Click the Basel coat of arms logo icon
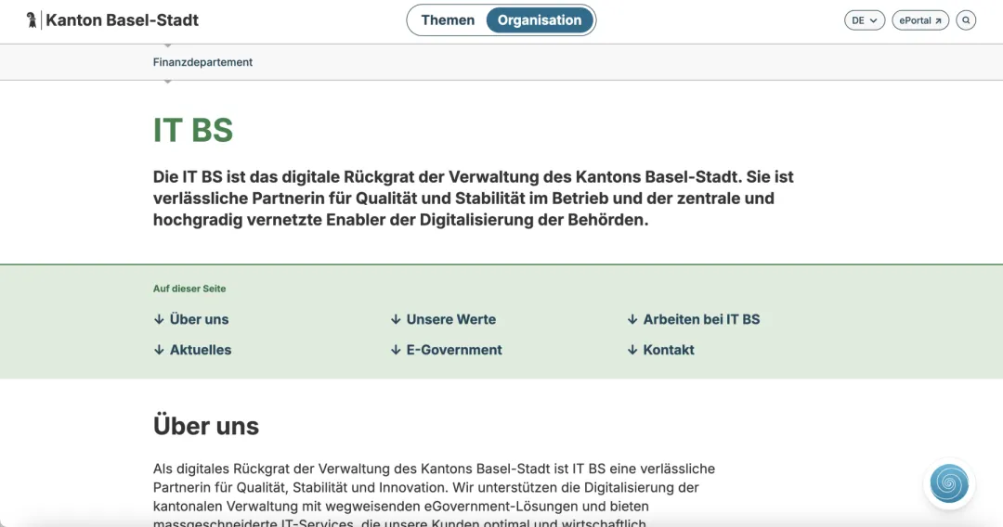Image resolution: width=1003 pixels, height=527 pixels. click(33, 19)
